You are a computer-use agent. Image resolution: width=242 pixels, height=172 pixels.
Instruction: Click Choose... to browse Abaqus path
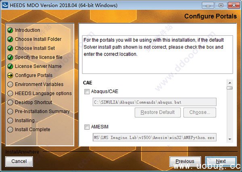pos(200,112)
